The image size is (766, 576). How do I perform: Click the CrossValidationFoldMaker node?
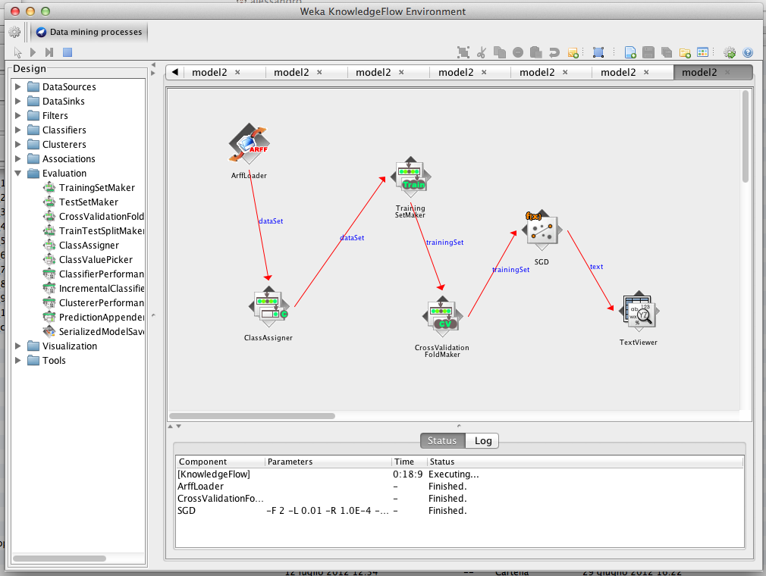(442, 316)
